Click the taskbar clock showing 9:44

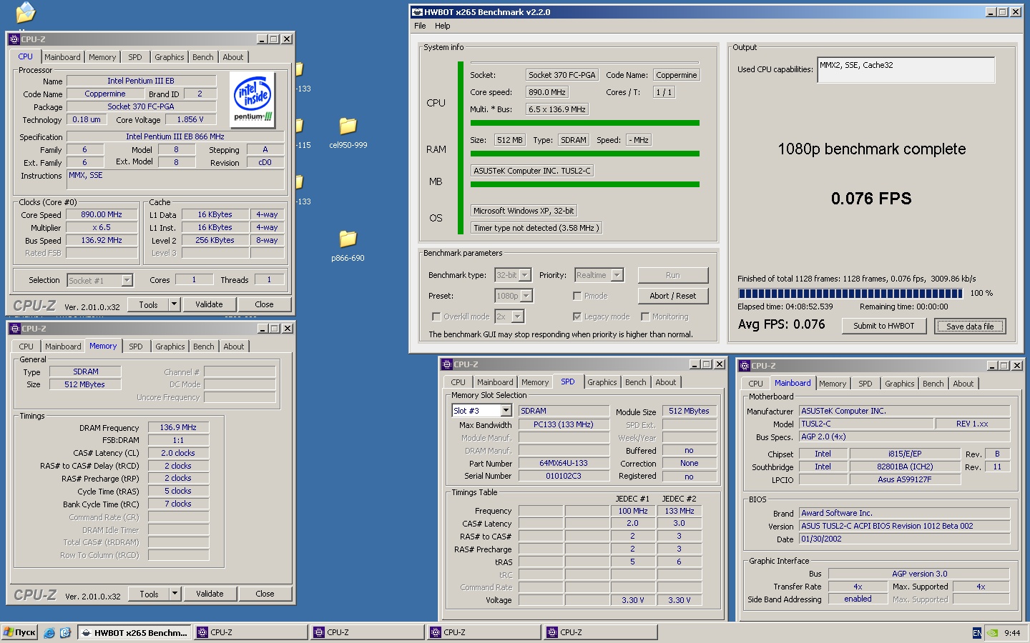[1012, 633]
